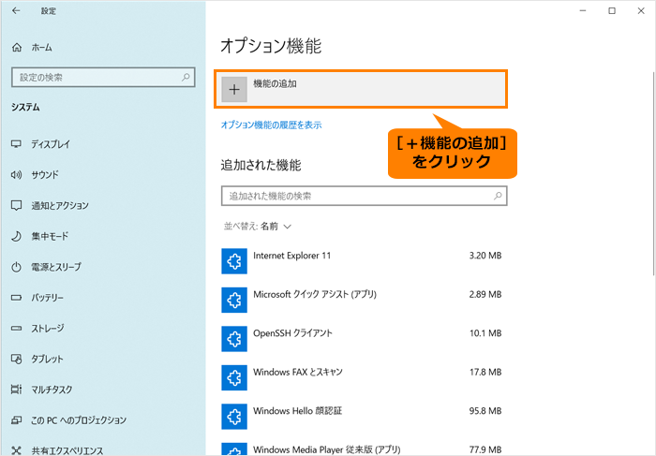Click Windows Hello 顔認証 feature icon
The image size is (656, 456).
(x=234, y=417)
